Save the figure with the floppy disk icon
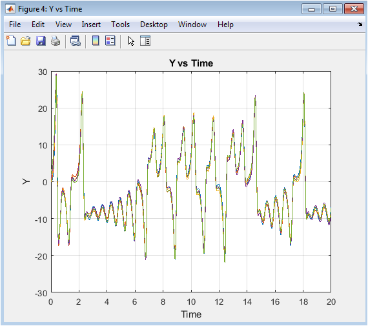 coord(41,41)
